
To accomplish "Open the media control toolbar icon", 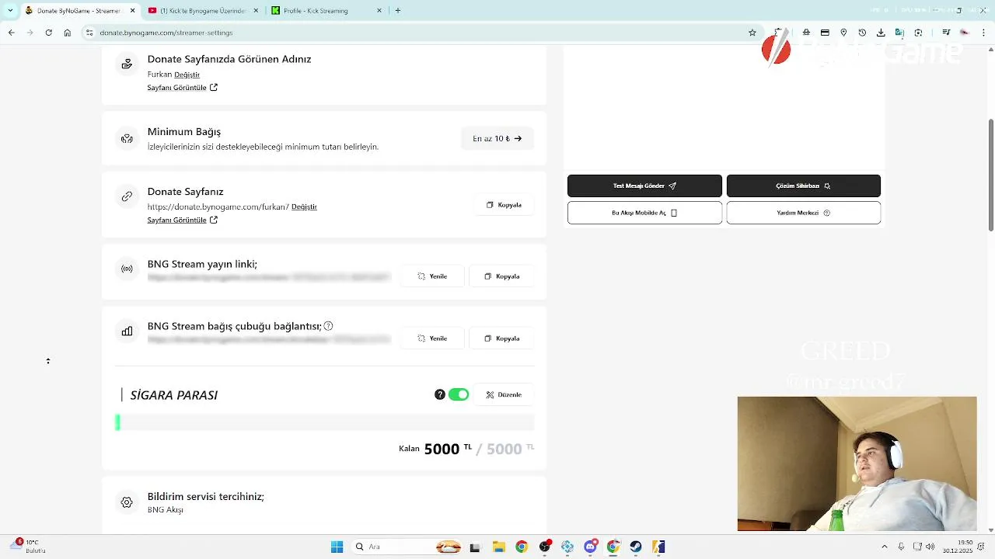I will click(946, 33).
